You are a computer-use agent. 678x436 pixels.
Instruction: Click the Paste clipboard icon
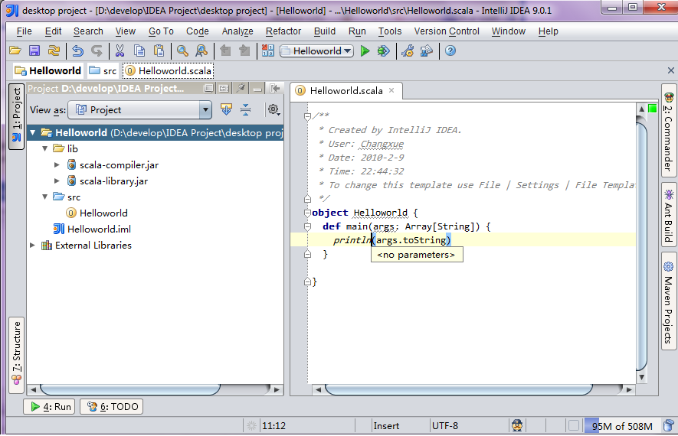click(x=159, y=51)
